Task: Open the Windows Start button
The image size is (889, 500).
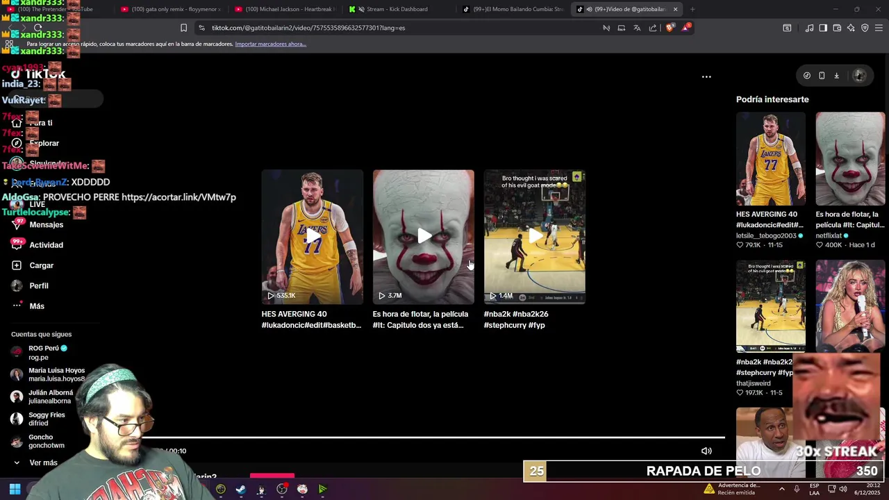Action: (x=15, y=489)
